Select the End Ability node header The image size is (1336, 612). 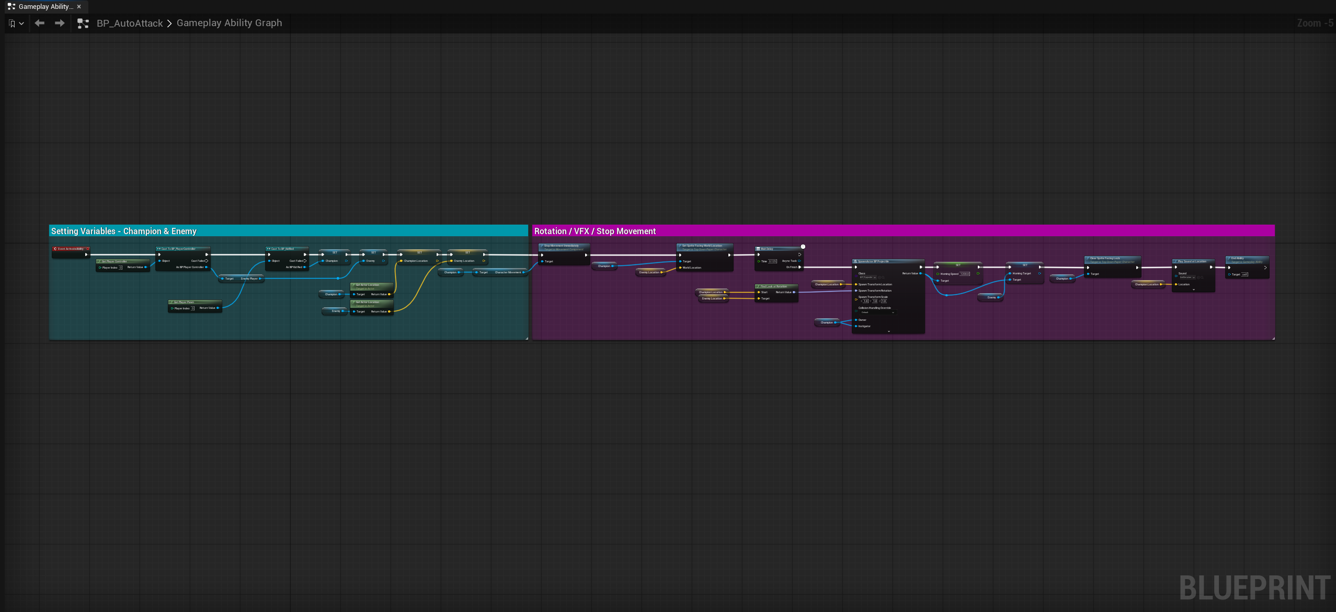(x=1247, y=260)
